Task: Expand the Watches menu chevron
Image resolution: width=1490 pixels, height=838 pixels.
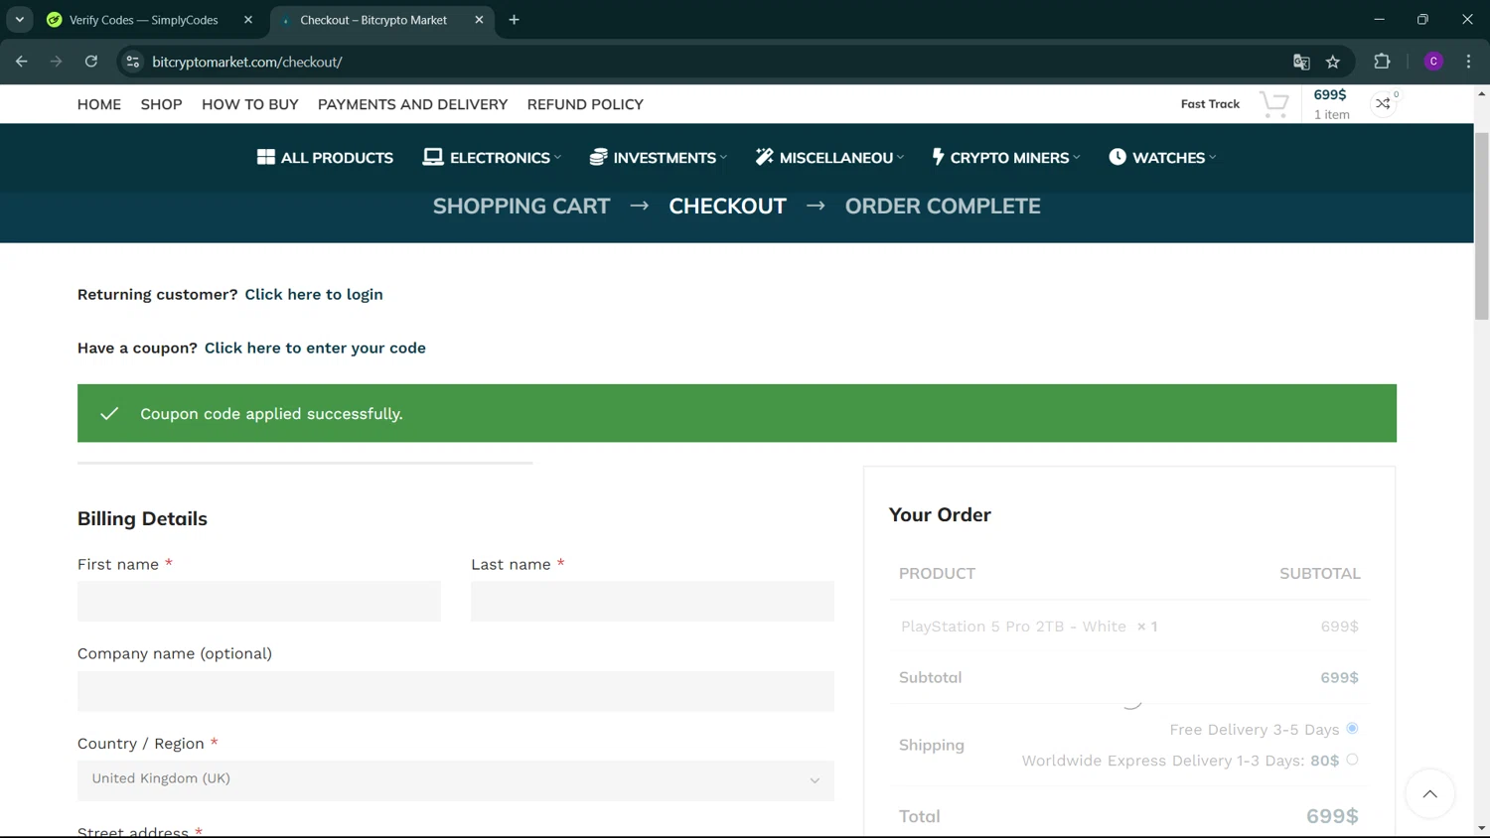Action: 1213,158
